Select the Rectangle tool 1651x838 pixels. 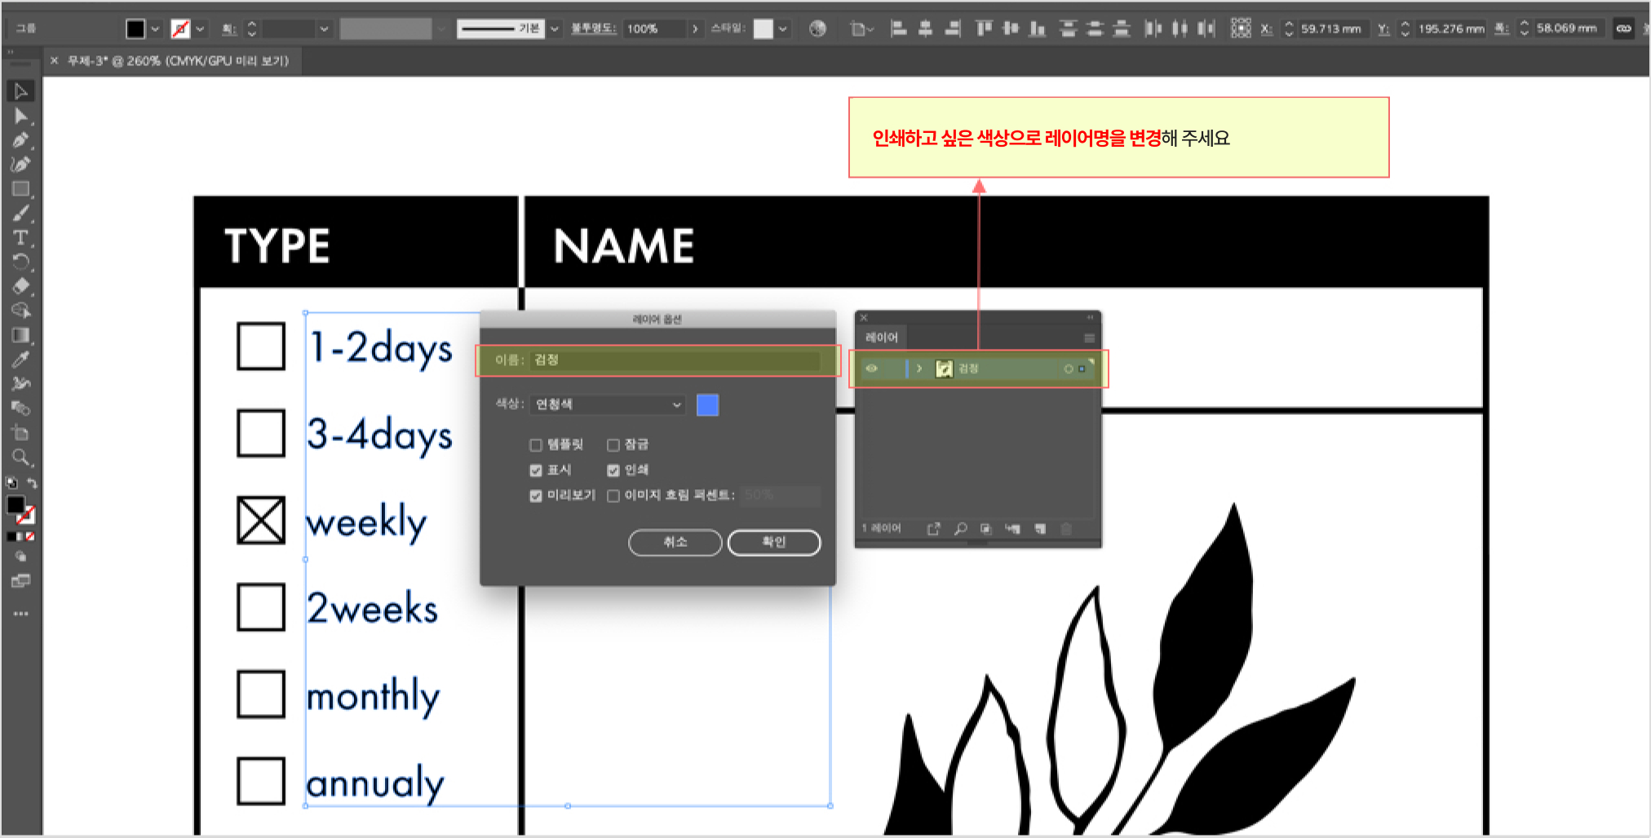(20, 189)
